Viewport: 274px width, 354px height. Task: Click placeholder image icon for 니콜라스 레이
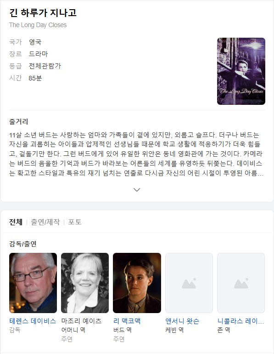[241, 284]
